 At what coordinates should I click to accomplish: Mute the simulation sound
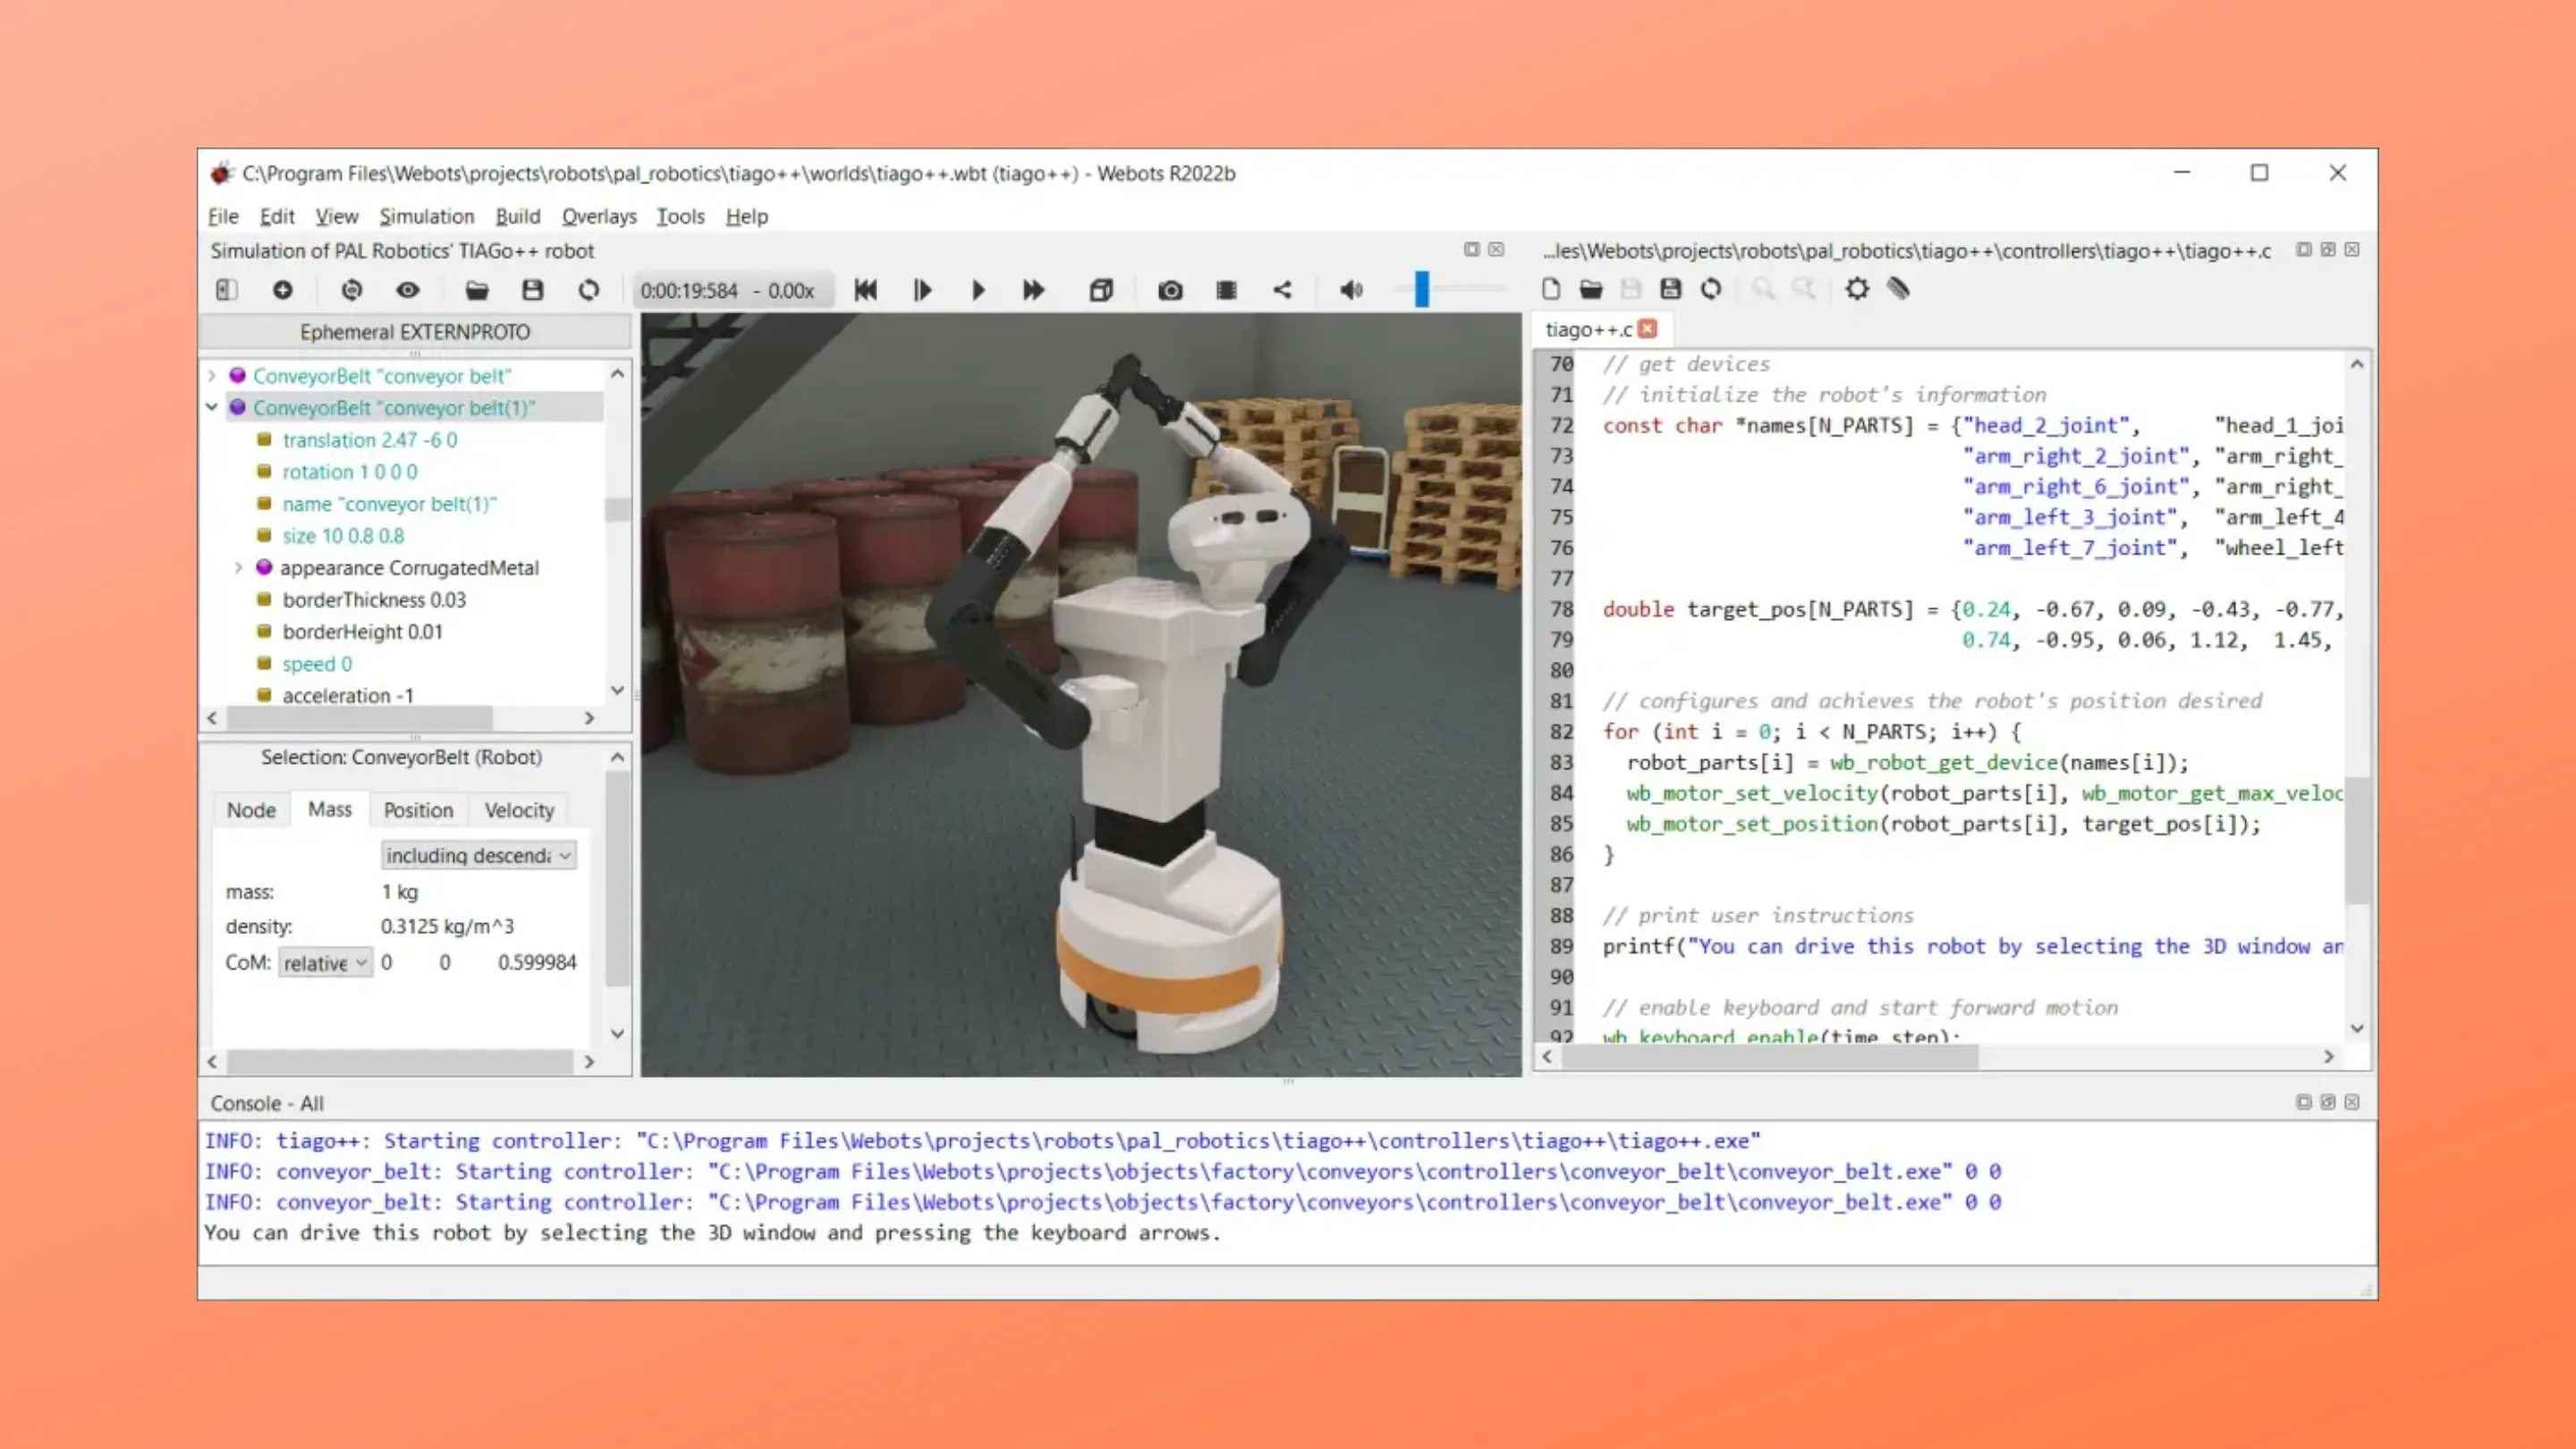[x=1351, y=290]
